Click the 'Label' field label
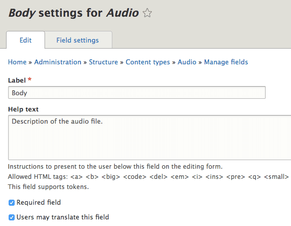 click(17, 80)
